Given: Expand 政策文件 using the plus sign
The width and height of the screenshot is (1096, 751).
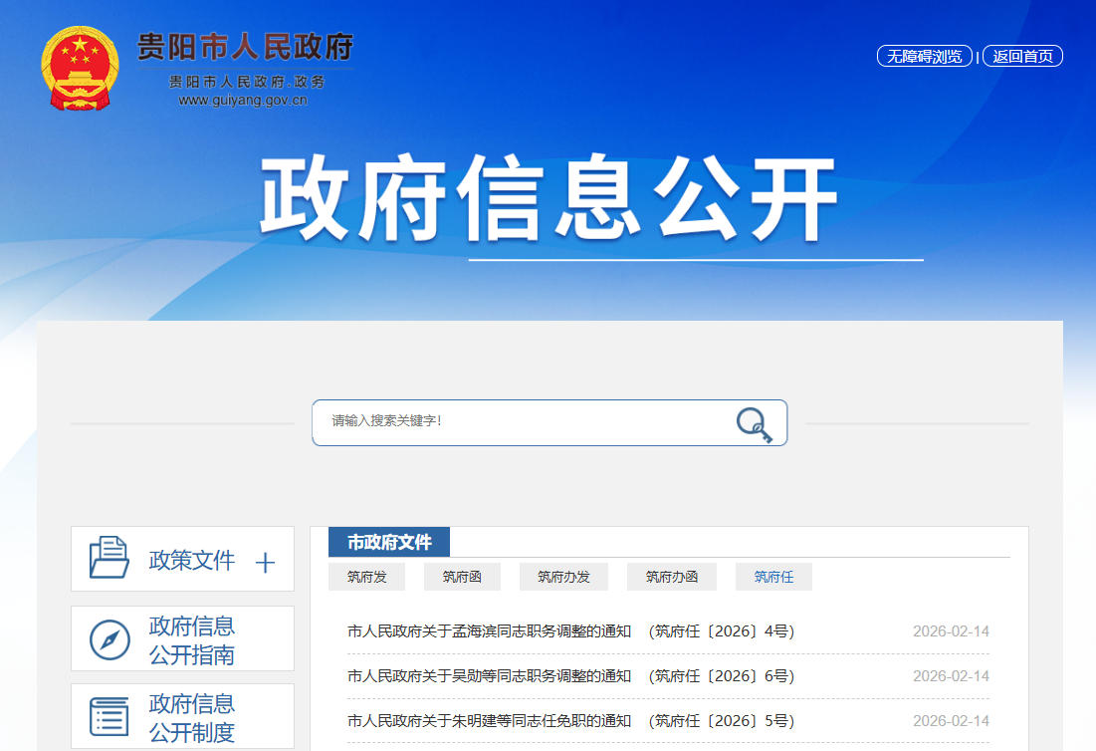Looking at the screenshot, I should click(x=265, y=563).
